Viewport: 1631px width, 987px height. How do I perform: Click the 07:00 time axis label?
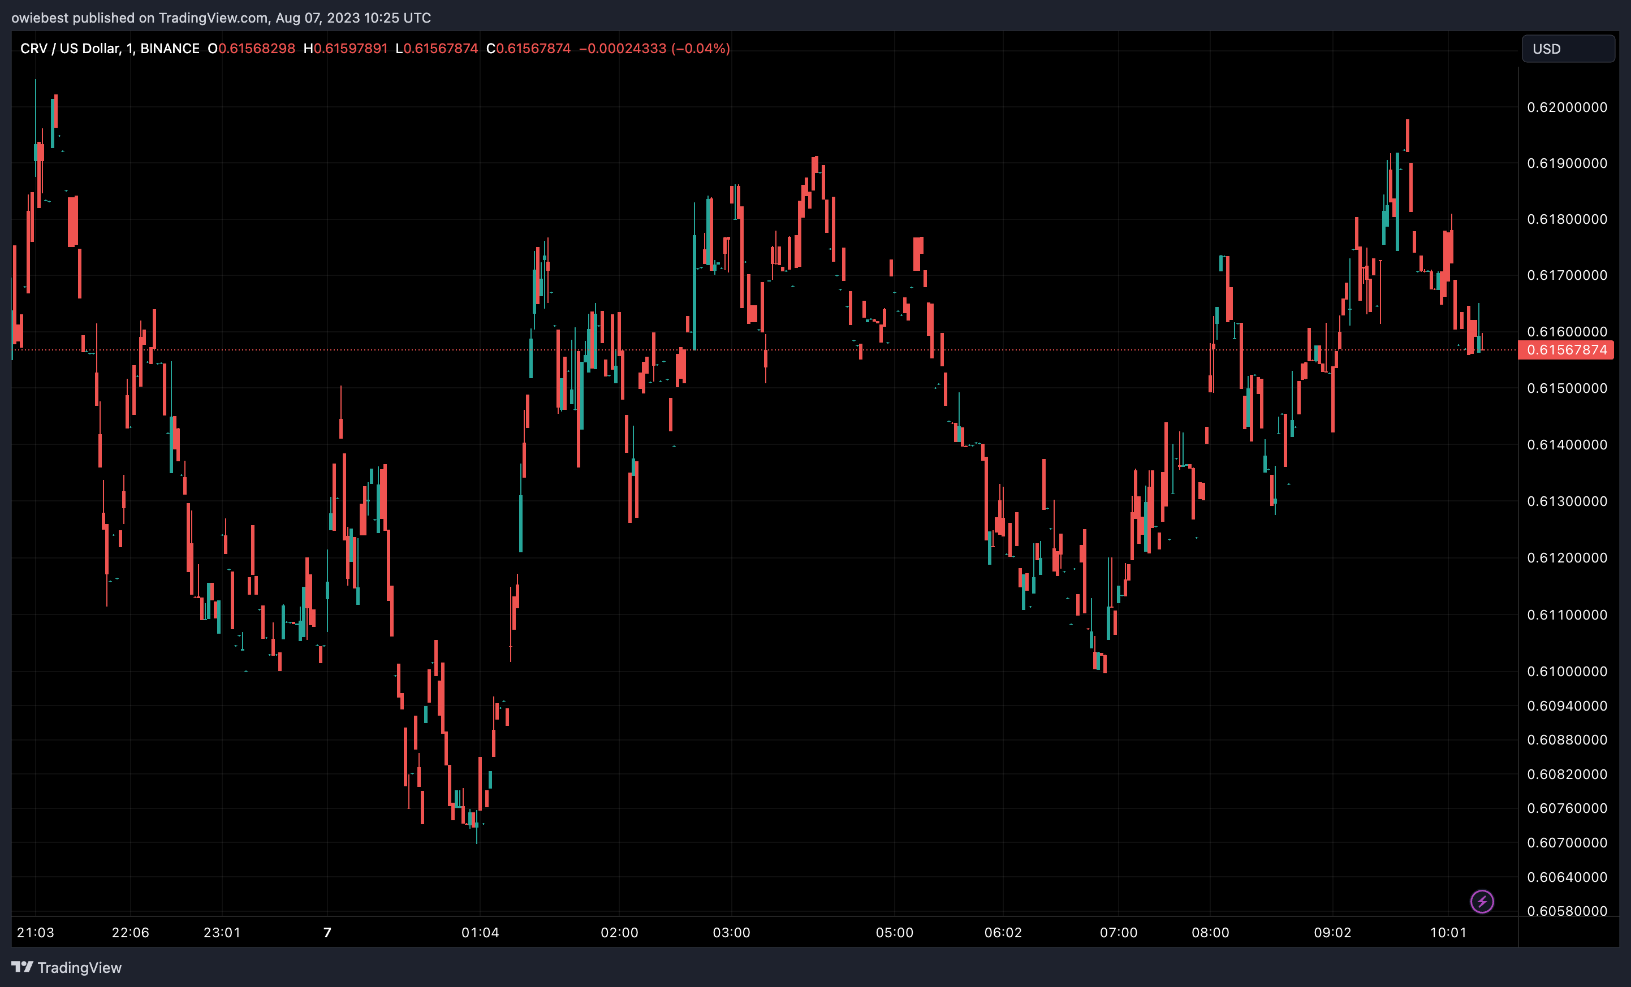(1119, 933)
